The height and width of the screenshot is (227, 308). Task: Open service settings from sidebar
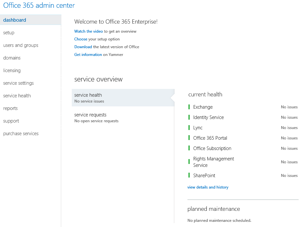pos(18,83)
